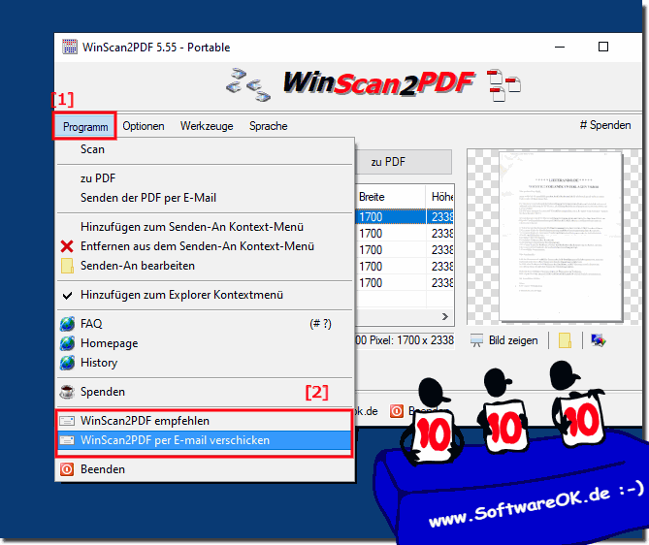Image resolution: width=649 pixels, height=545 pixels.
Task: Open the Optionen menu
Action: (144, 126)
